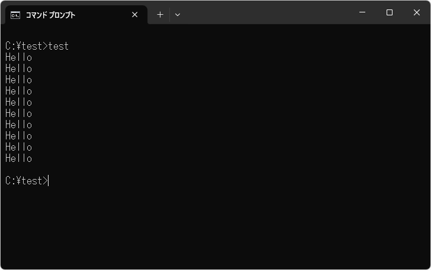Image resolution: width=431 pixels, height=270 pixels.
Task: Click the last Hello output line
Action: 18,158
